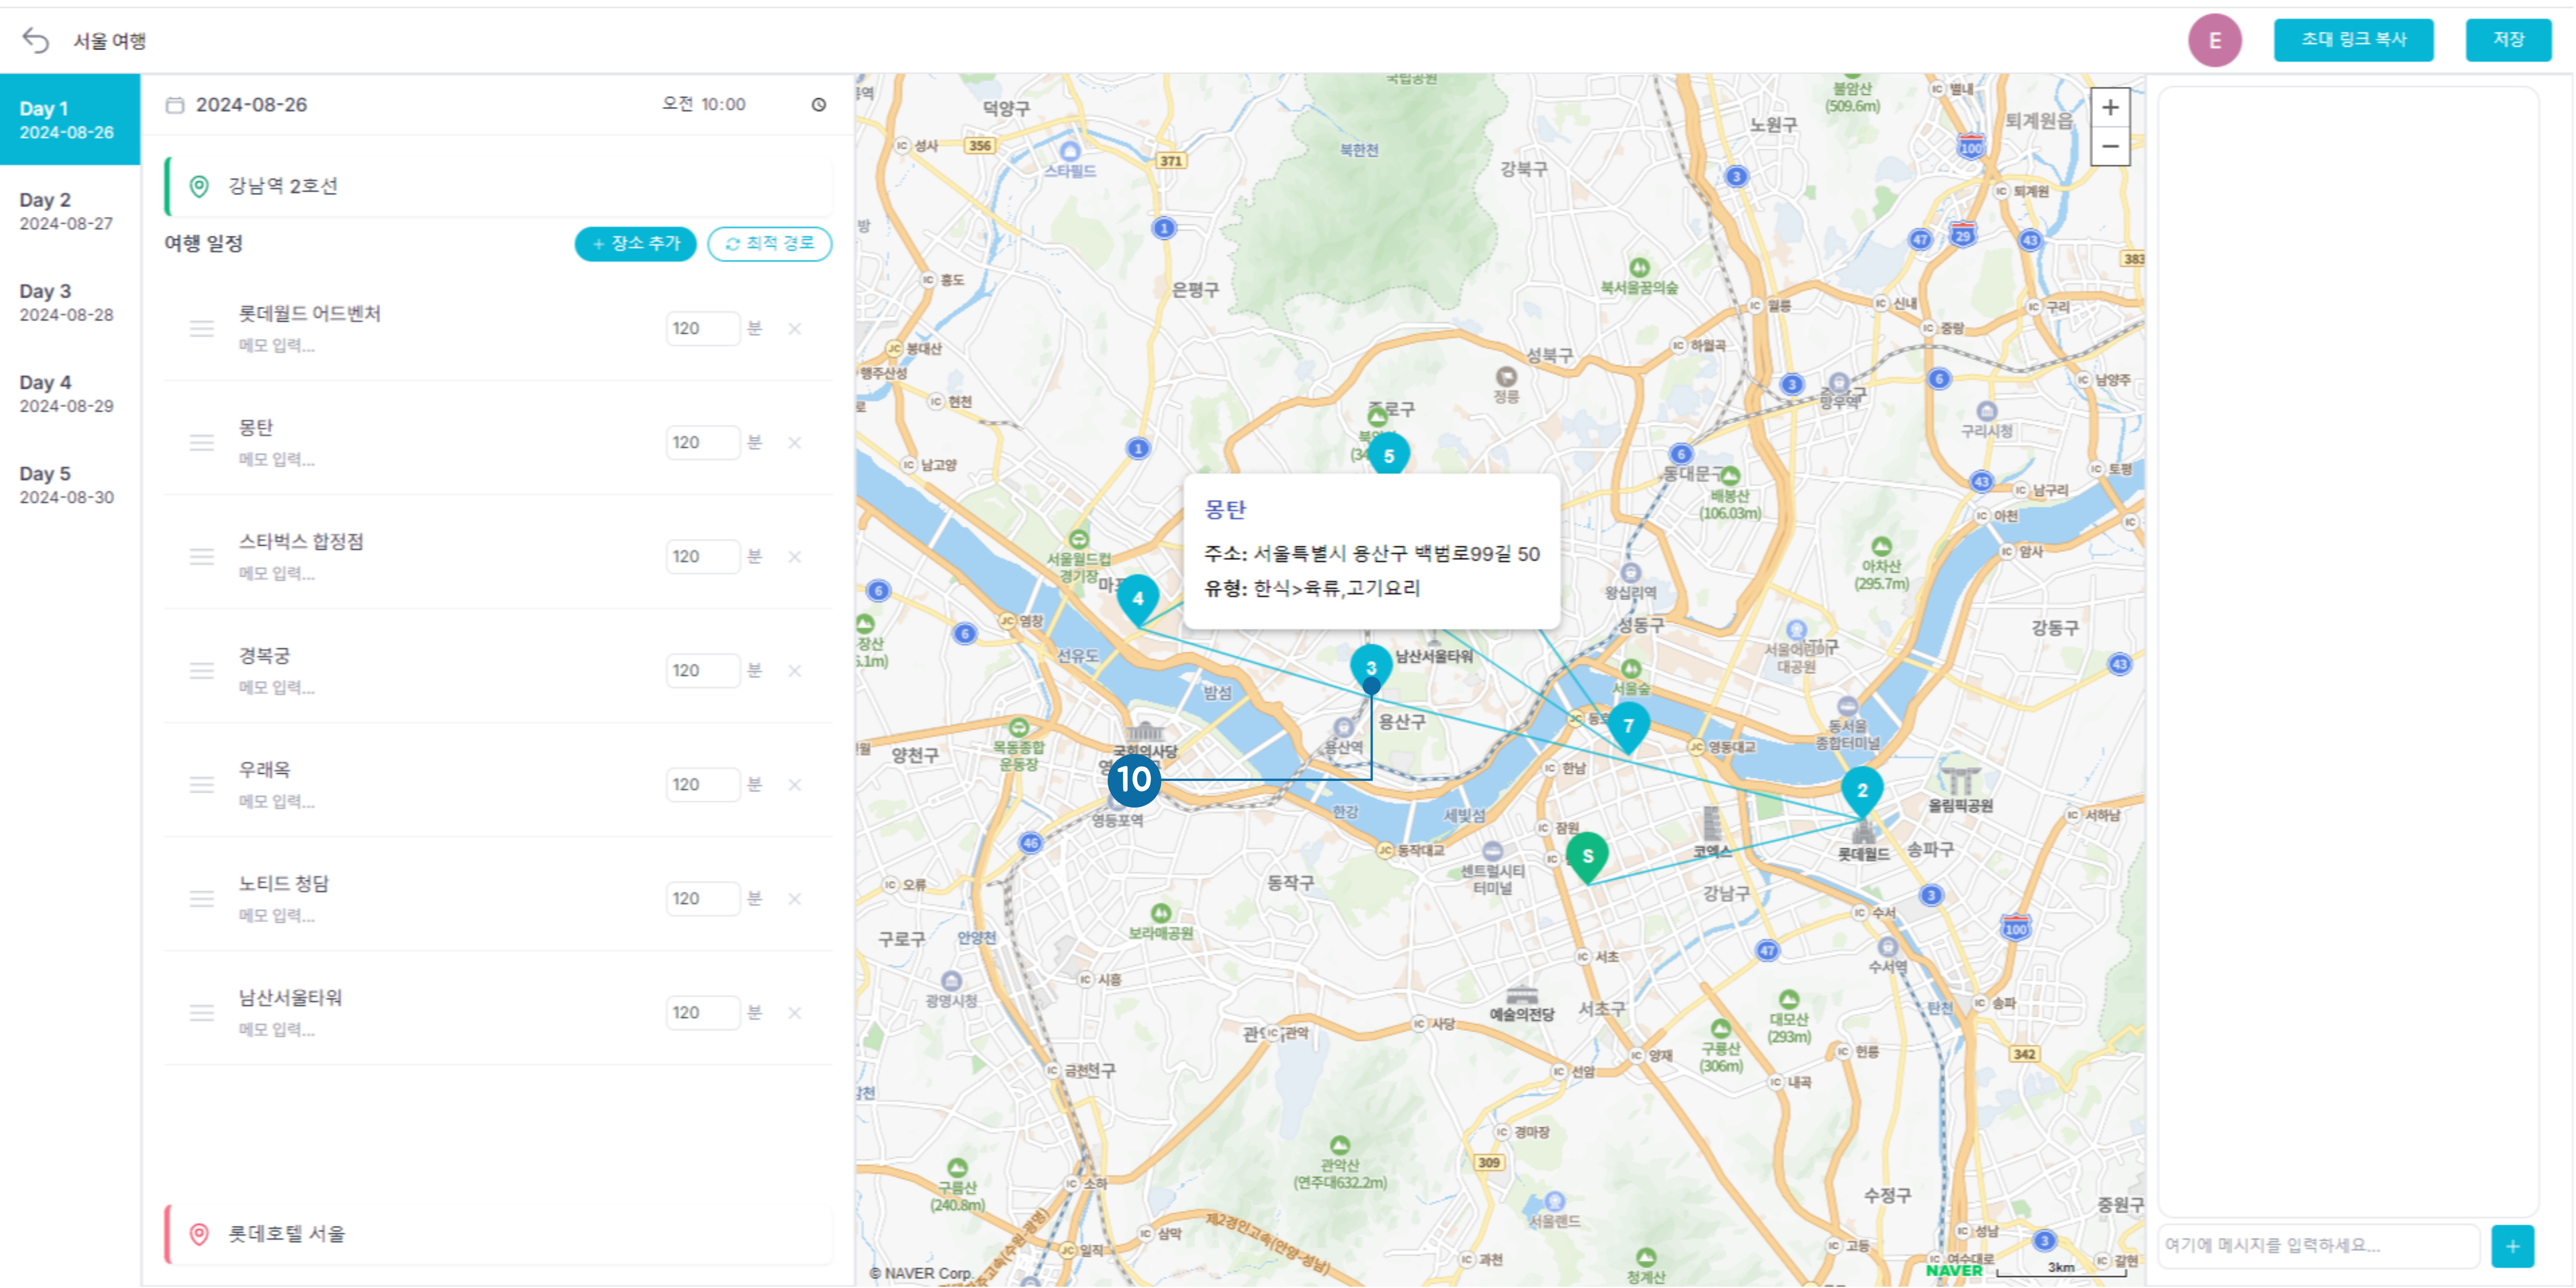Screen dimensions: 2576x1288
Task: Click the memo field under 롯데월드 어드벤처
Action: point(277,346)
